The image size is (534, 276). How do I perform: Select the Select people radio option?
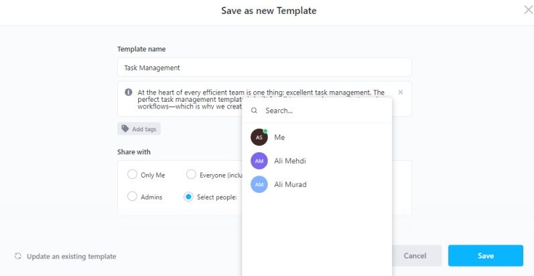point(188,197)
